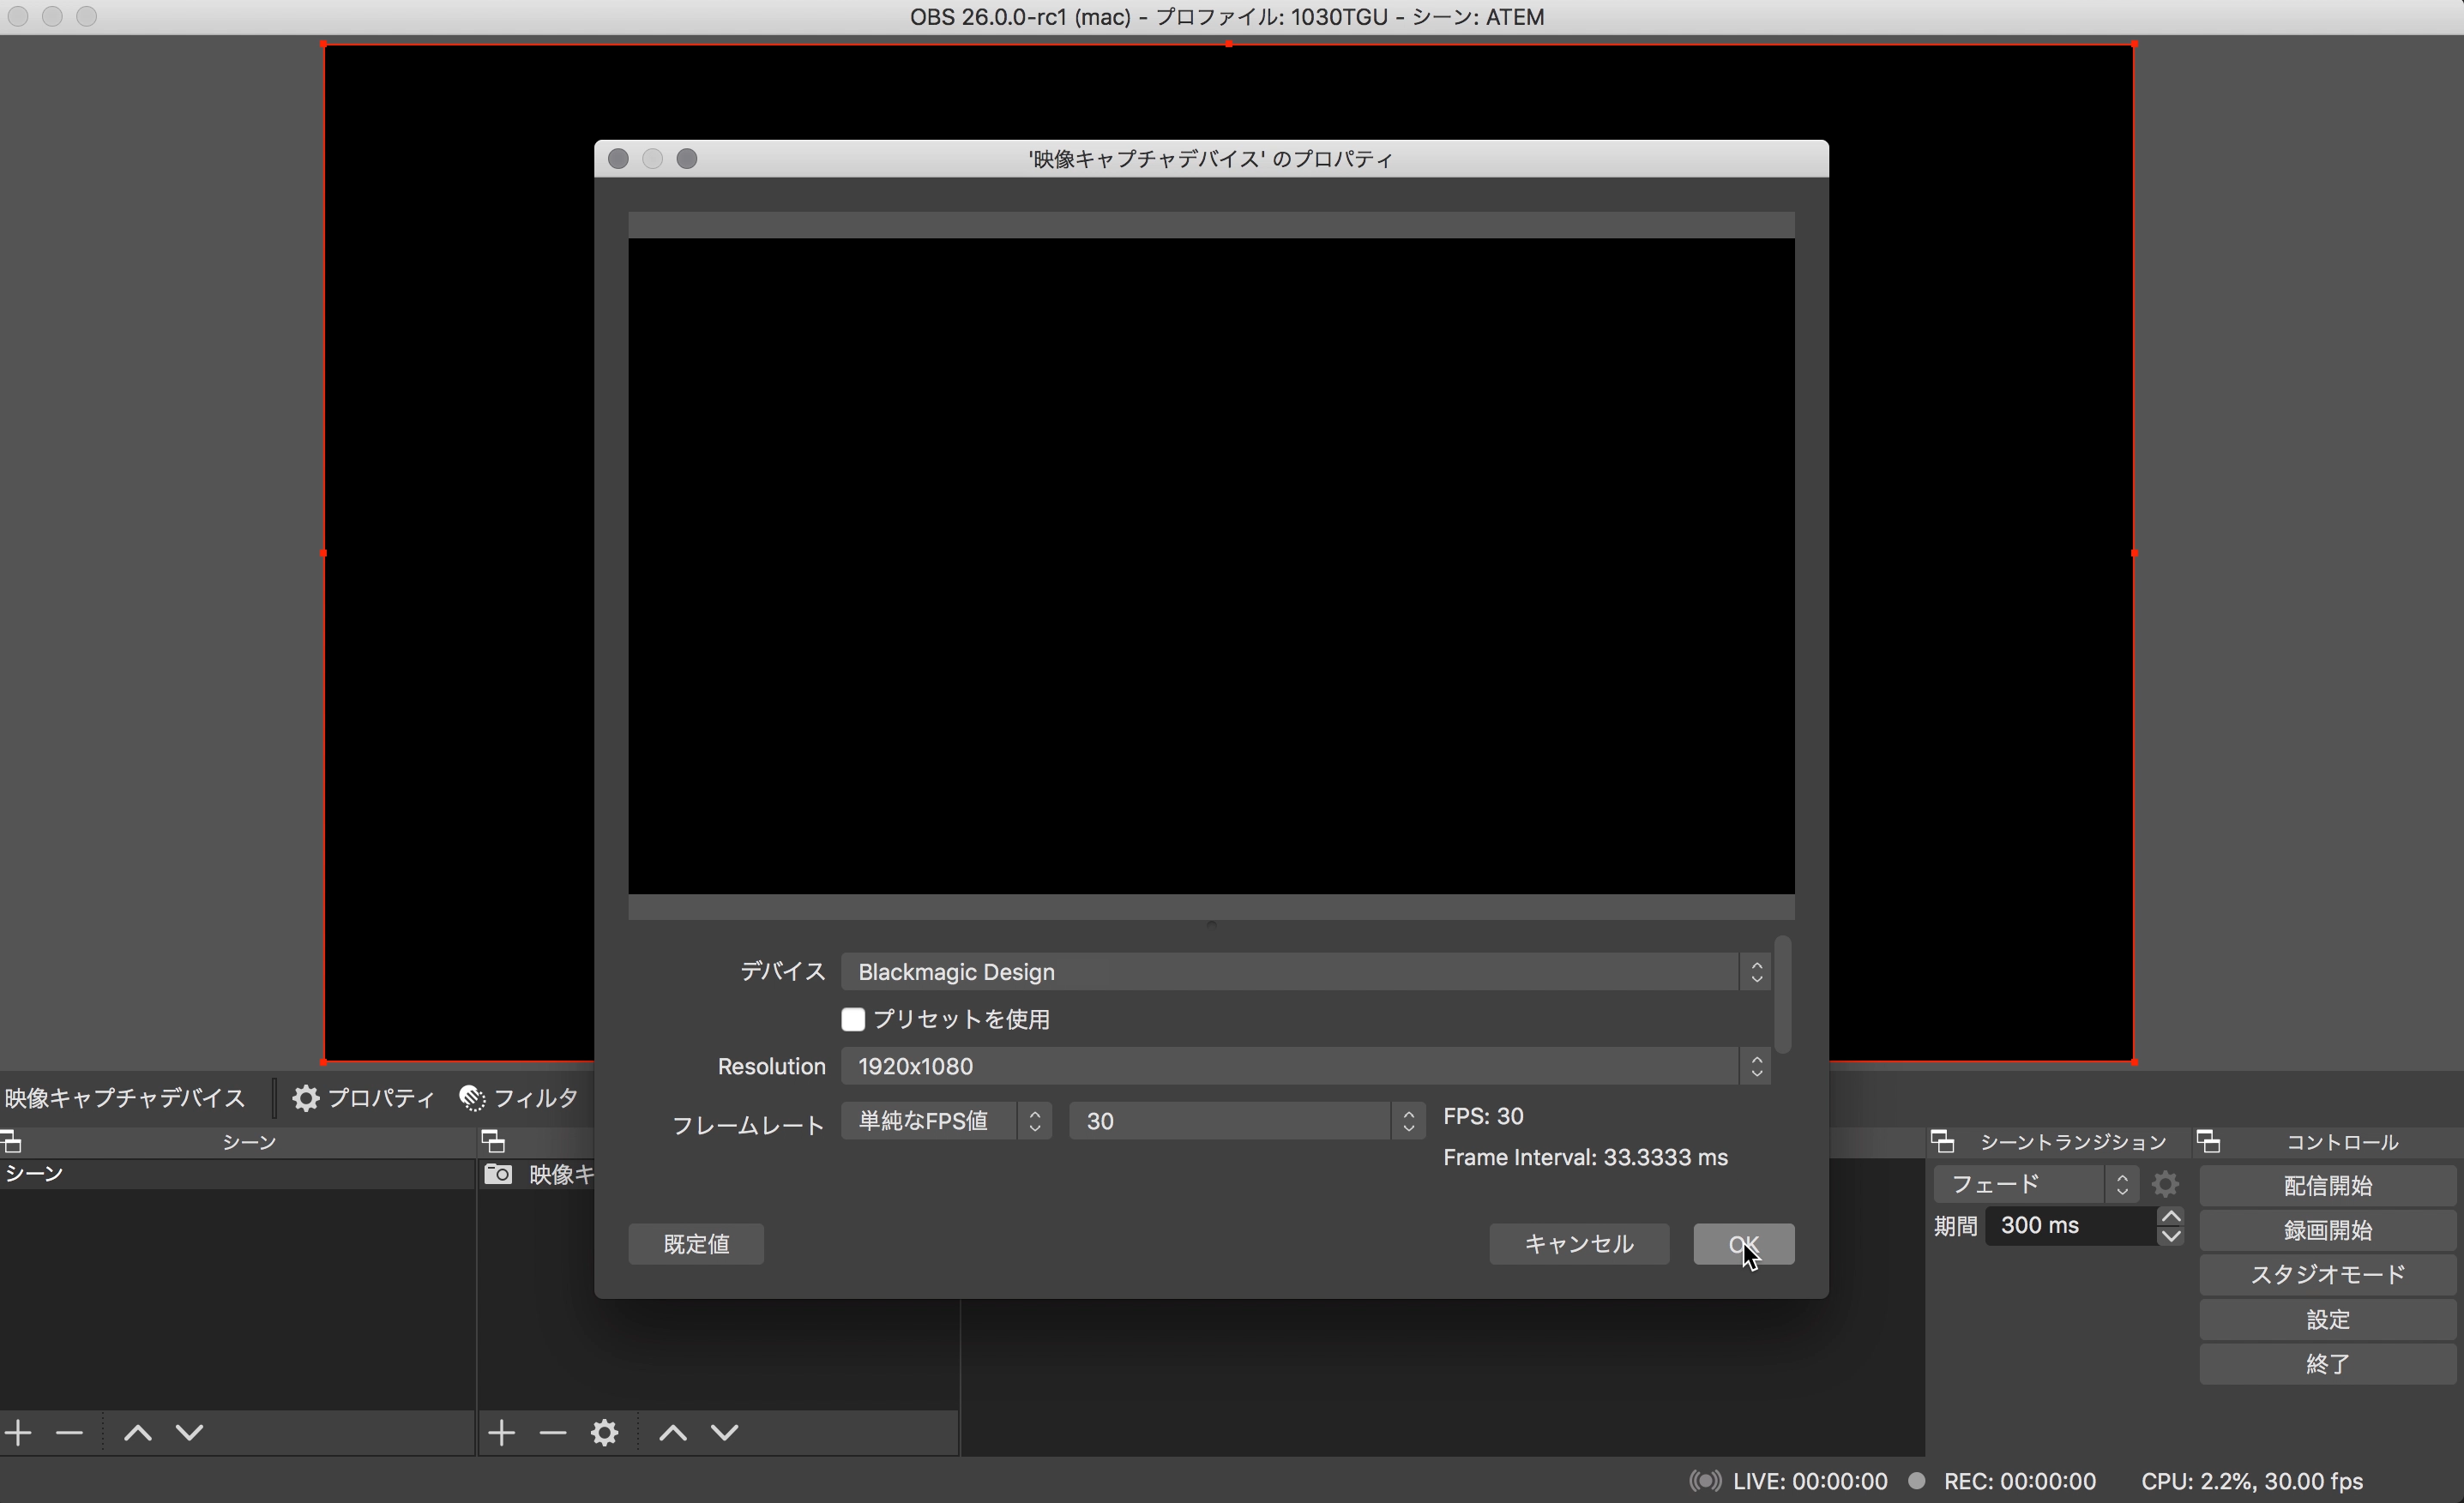2464x1503 pixels.
Task: Click 既定値 defaults button
Action: pyautogui.click(x=696, y=1244)
